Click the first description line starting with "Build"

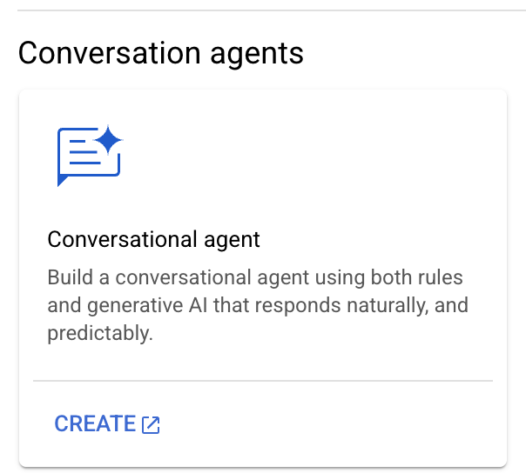(x=254, y=278)
